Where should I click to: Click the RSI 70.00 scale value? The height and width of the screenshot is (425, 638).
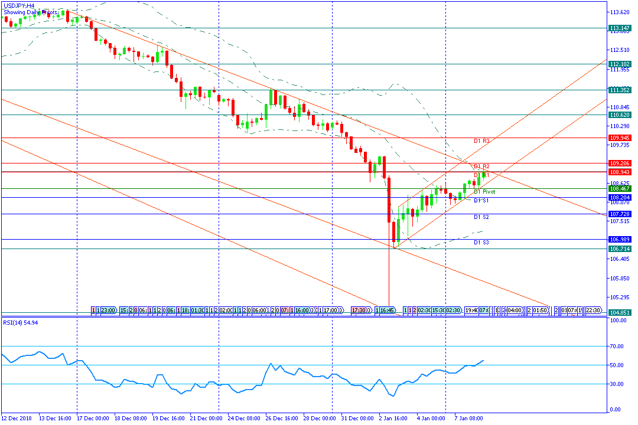(x=617, y=346)
